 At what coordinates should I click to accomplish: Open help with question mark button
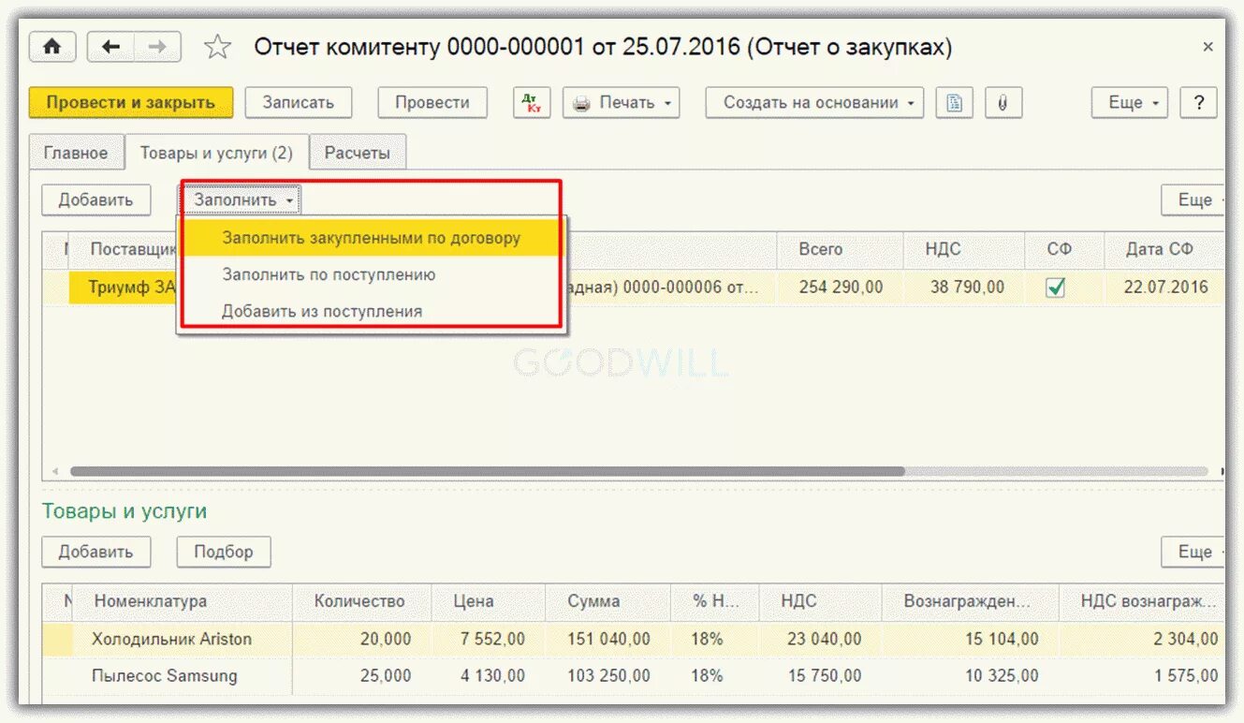pos(1199,103)
